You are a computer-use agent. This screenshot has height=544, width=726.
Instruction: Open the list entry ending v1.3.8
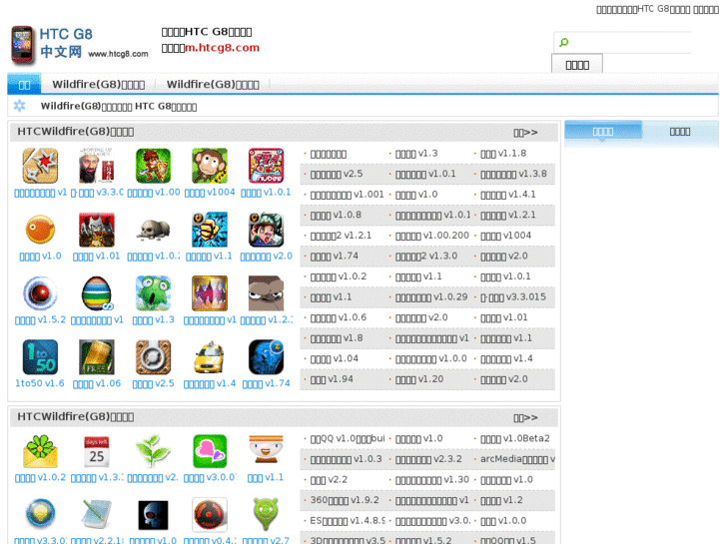pyautogui.click(x=513, y=174)
